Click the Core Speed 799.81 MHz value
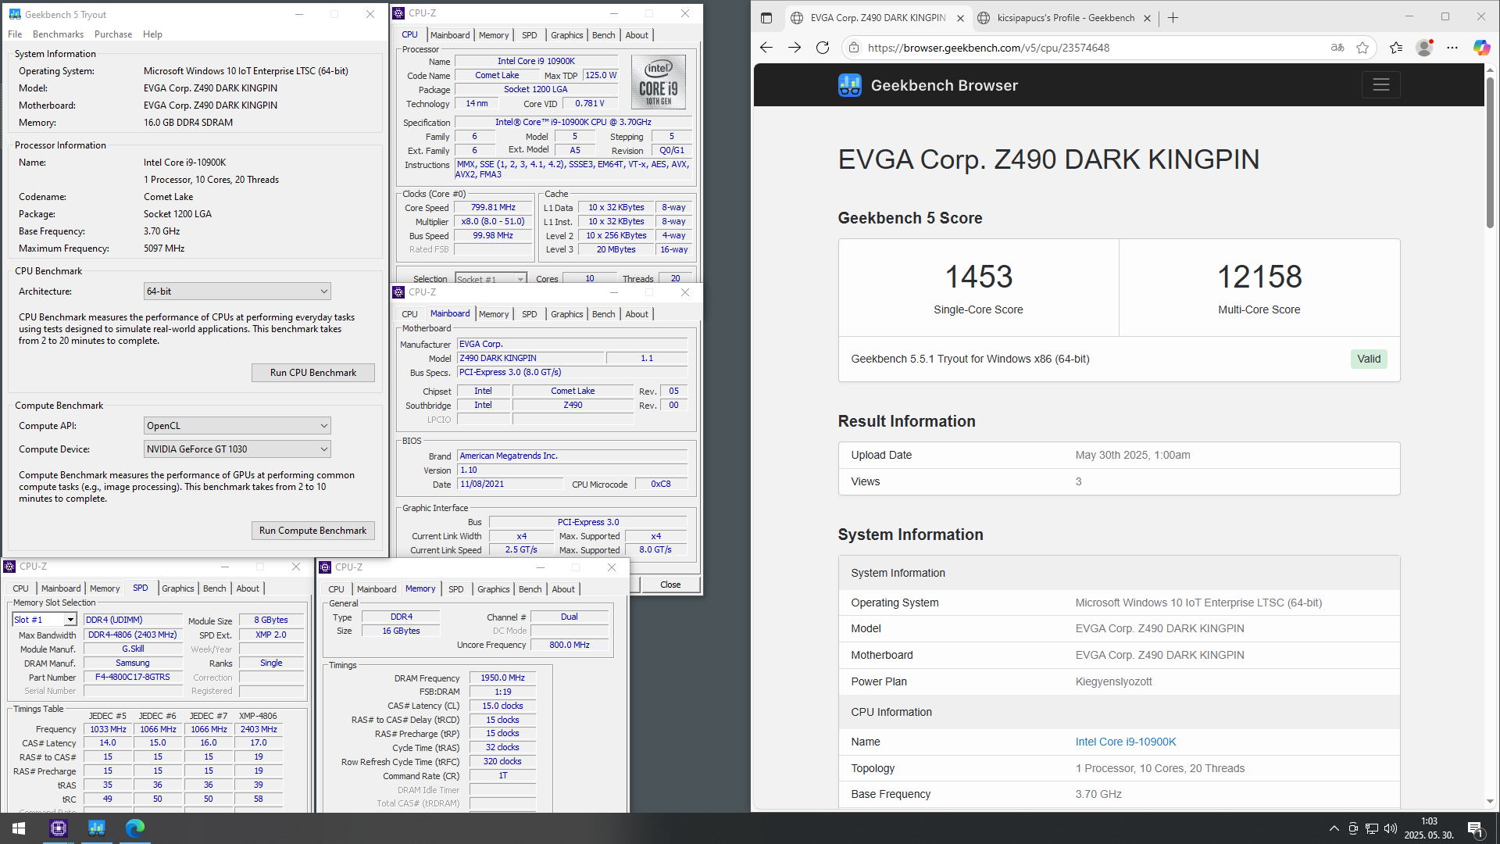Image resolution: width=1500 pixels, height=844 pixels. 493,208
